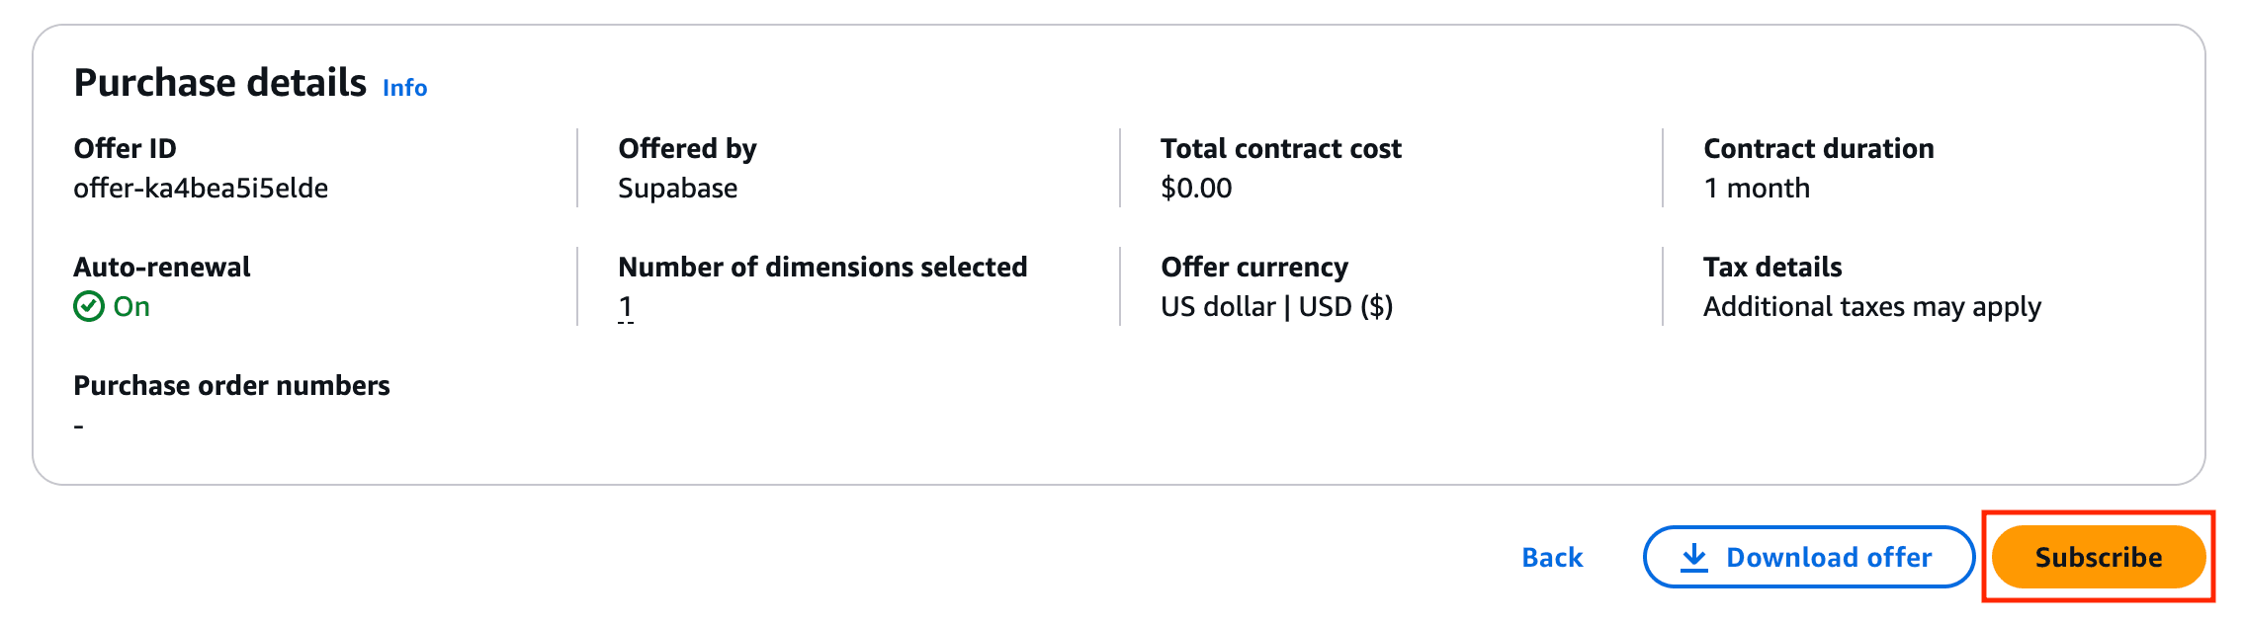
Task: Click the Purchase order numbers label
Action: tap(231, 385)
